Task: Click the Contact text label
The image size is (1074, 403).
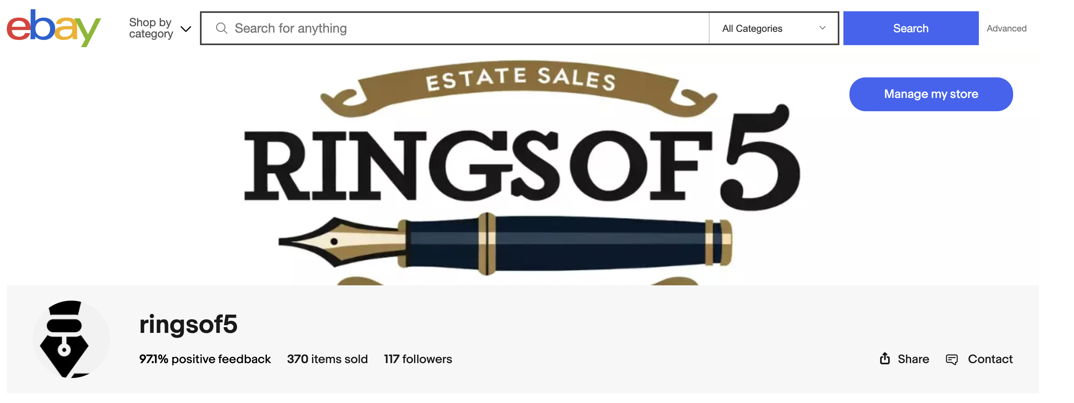Action: 990,359
